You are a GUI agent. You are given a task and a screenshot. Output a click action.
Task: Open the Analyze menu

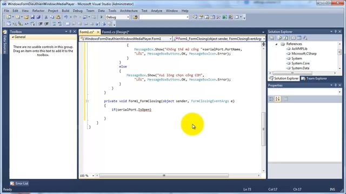pyautogui.click(x=156, y=11)
